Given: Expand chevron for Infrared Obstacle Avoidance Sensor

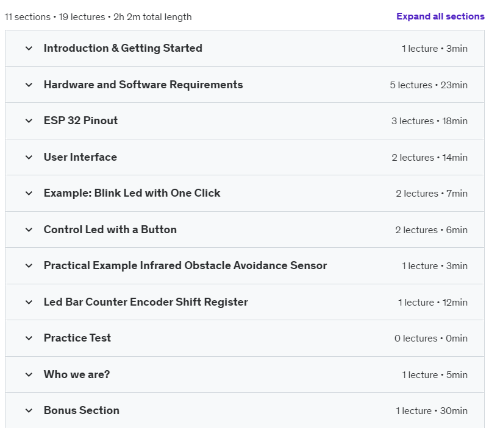Looking at the screenshot, I should point(29,265).
